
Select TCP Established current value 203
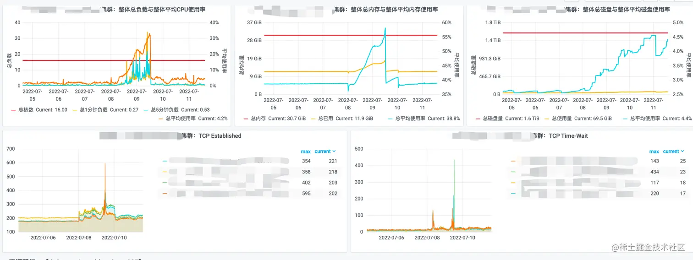[x=333, y=183]
